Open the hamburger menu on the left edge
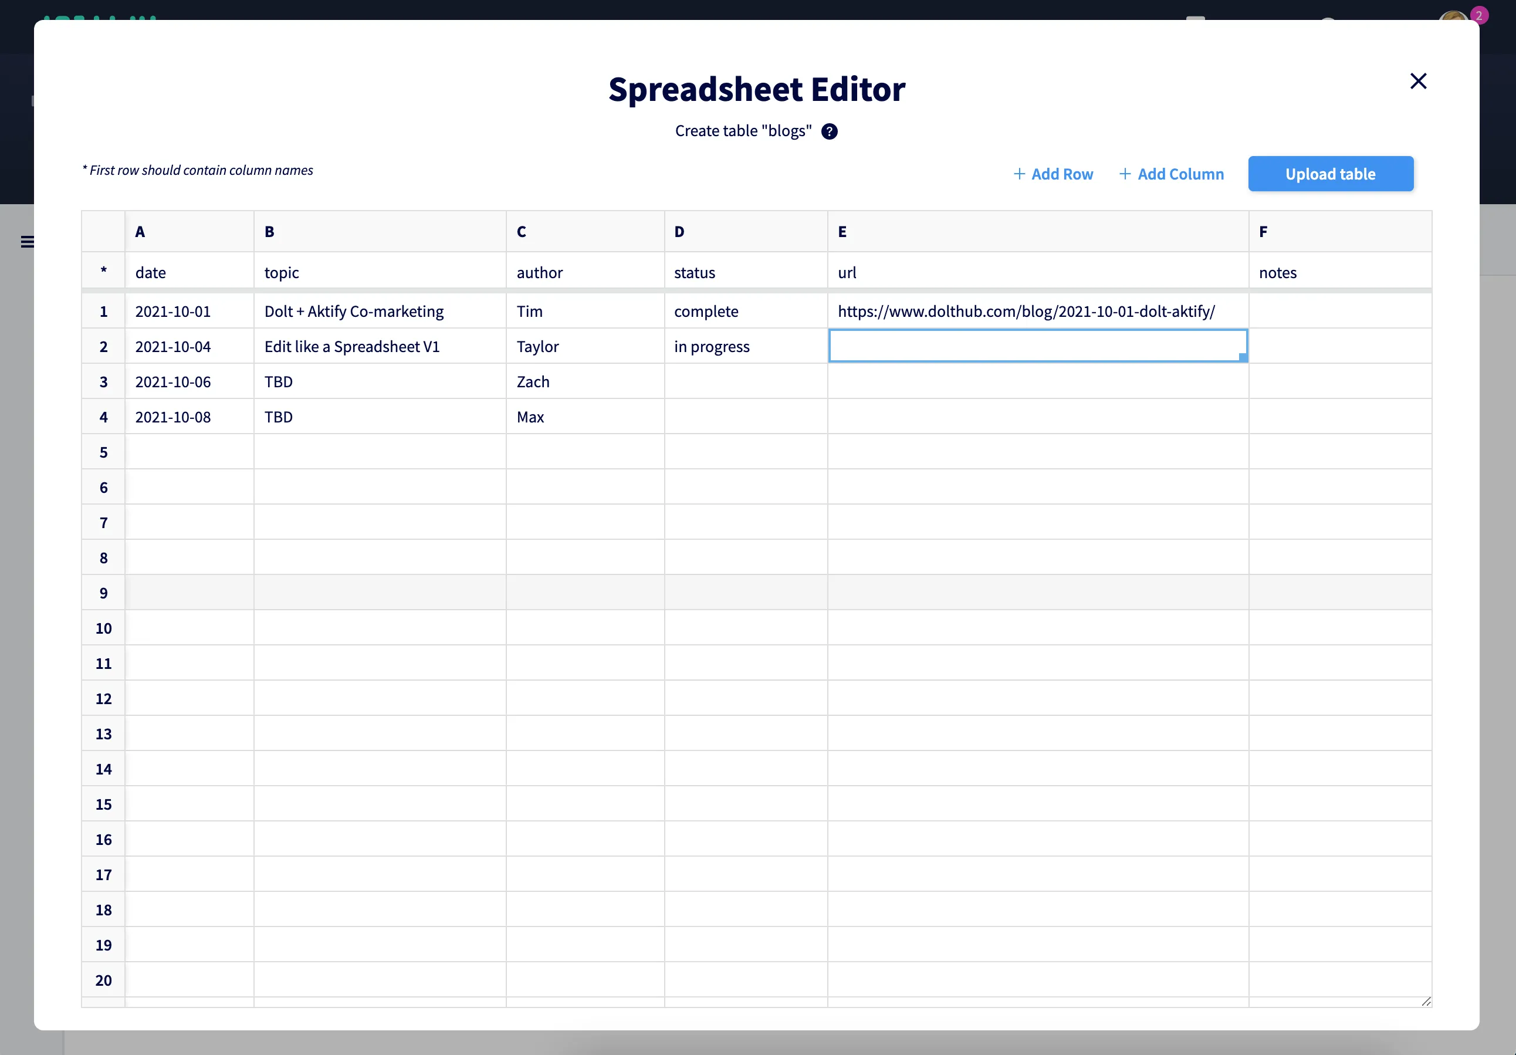Image resolution: width=1516 pixels, height=1055 pixels. point(27,242)
